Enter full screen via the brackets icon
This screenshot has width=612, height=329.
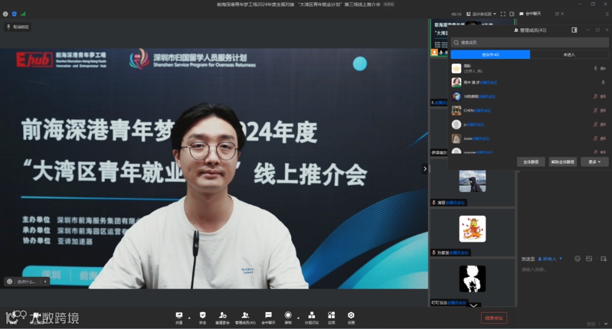click(503, 14)
